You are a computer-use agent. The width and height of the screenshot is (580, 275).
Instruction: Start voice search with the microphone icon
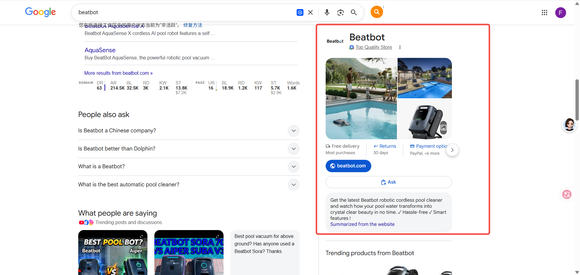click(x=327, y=12)
